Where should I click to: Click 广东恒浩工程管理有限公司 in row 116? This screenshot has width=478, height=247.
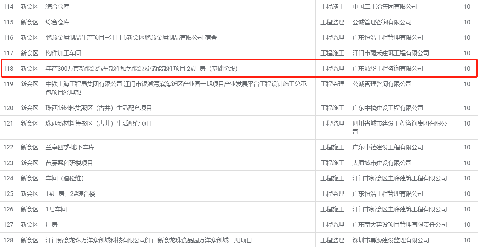click(388, 38)
